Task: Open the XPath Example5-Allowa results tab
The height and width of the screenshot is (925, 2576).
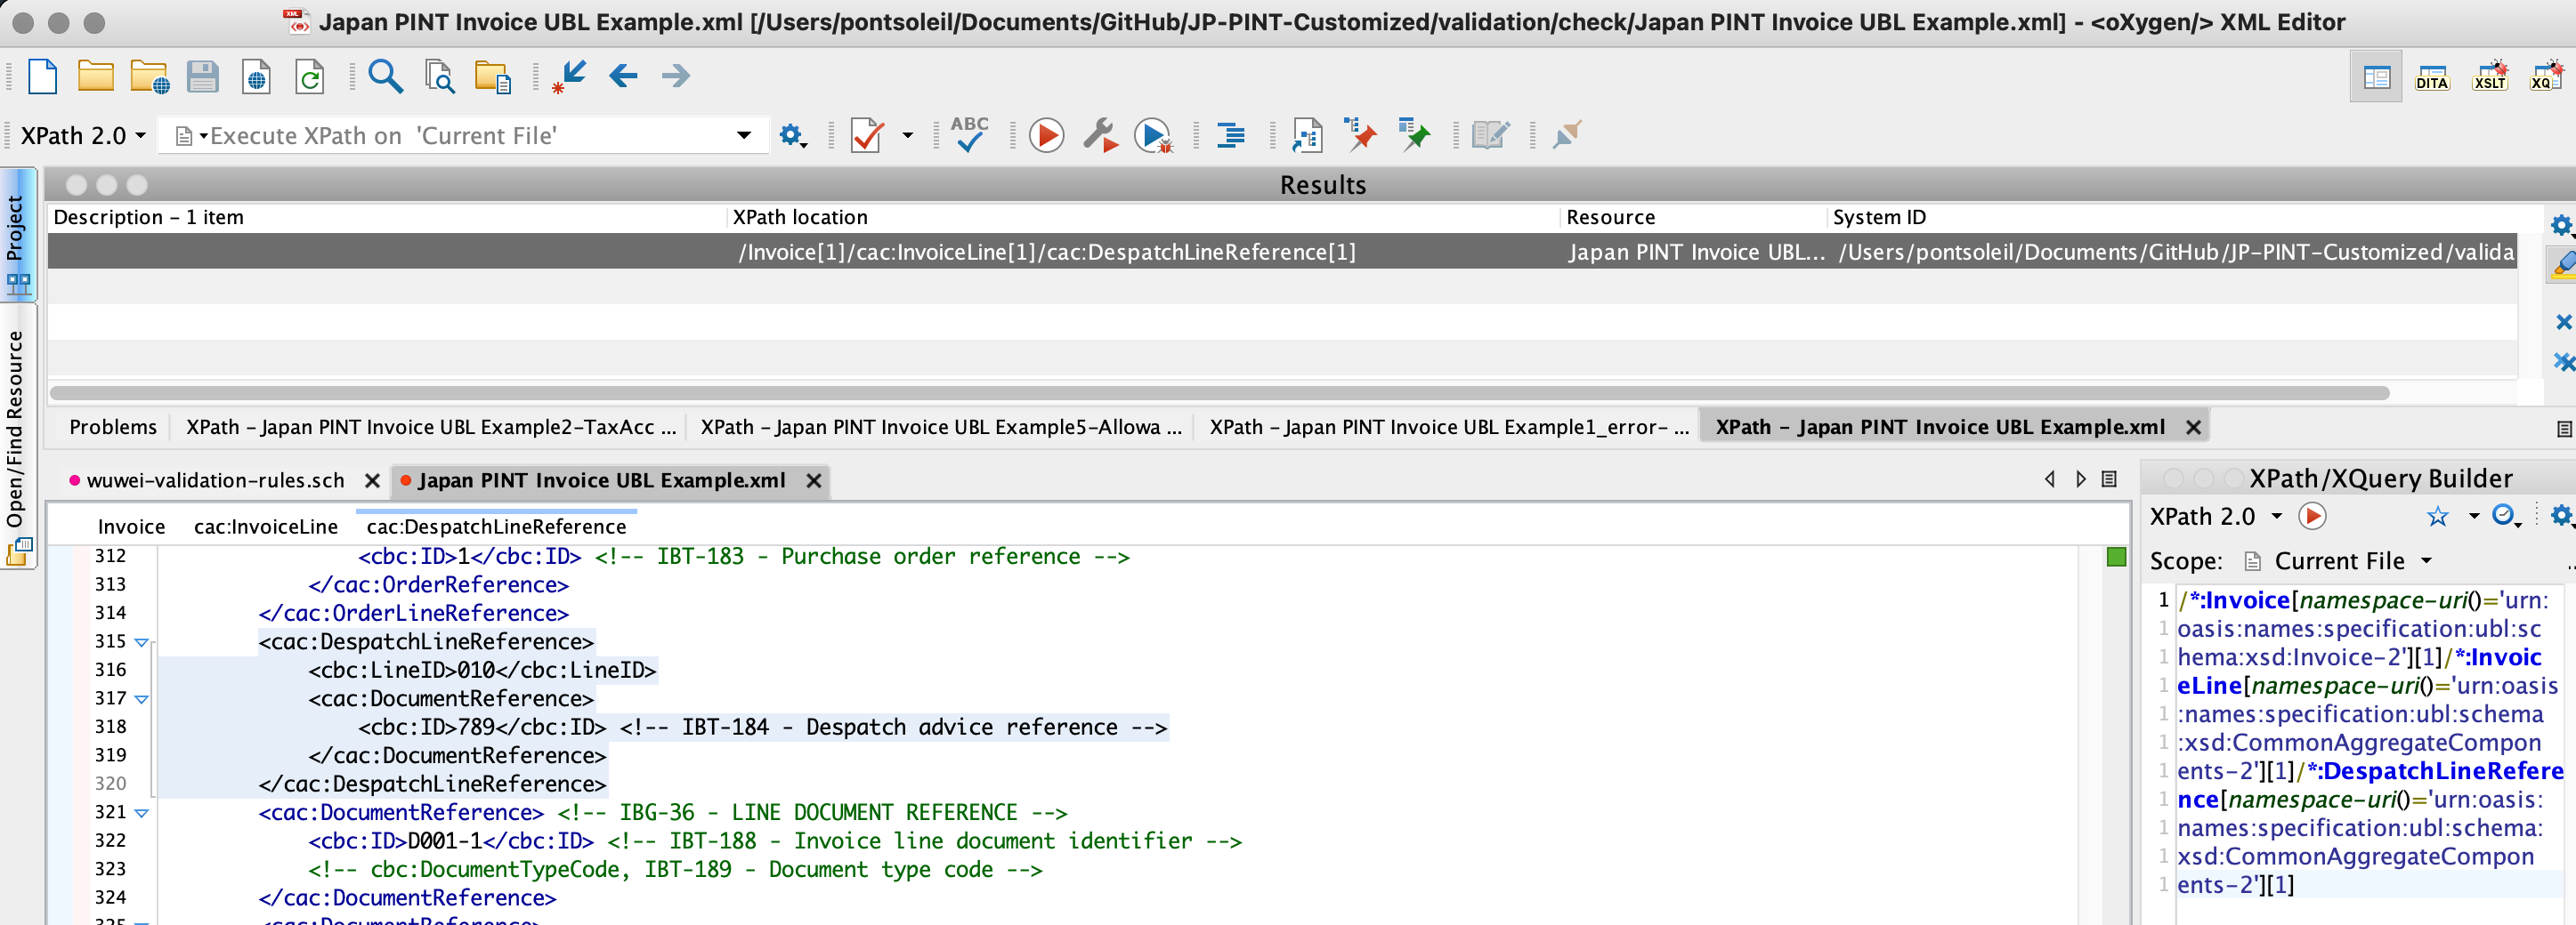Action: (941, 427)
